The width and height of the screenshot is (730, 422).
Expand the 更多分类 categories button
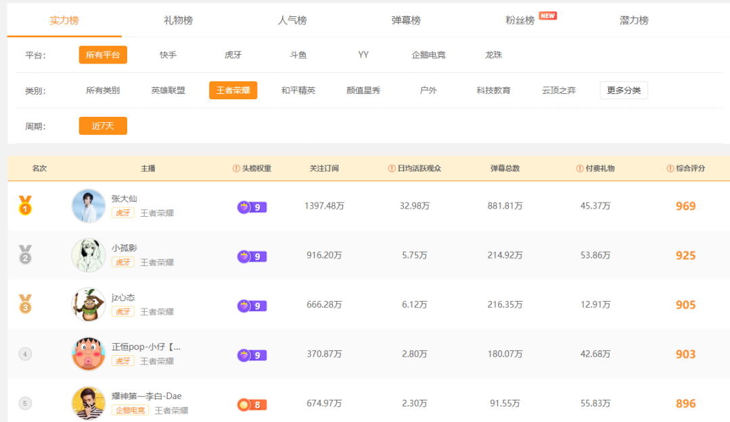click(624, 90)
